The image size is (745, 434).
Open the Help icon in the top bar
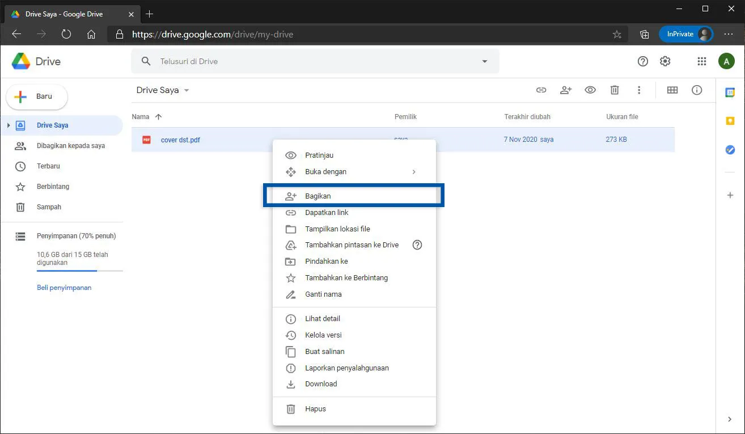pos(642,61)
